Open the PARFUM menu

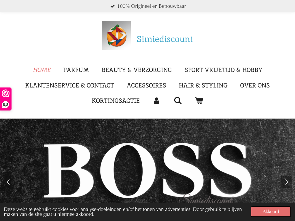tap(76, 70)
